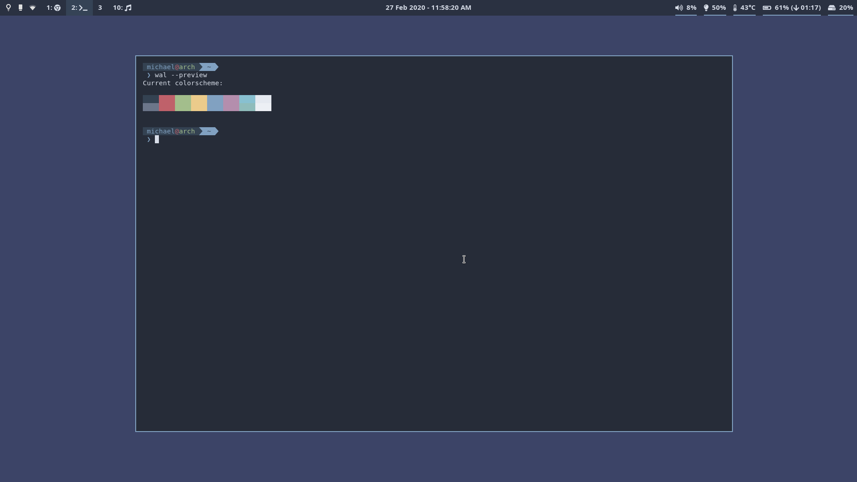Select the teal color swatch in the preview
Viewport: 857px width, 482px height.
[x=247, y=103]
